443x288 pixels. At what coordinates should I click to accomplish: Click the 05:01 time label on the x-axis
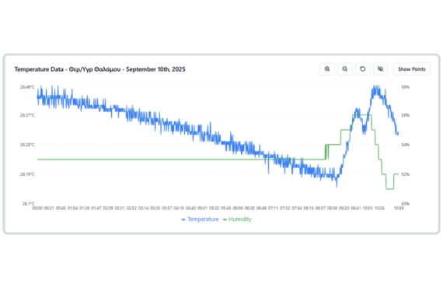click(x=202, y=209)
